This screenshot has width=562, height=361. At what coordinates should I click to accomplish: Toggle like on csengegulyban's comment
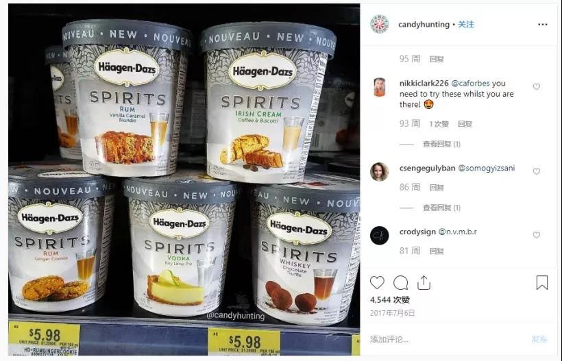(536, 171)
